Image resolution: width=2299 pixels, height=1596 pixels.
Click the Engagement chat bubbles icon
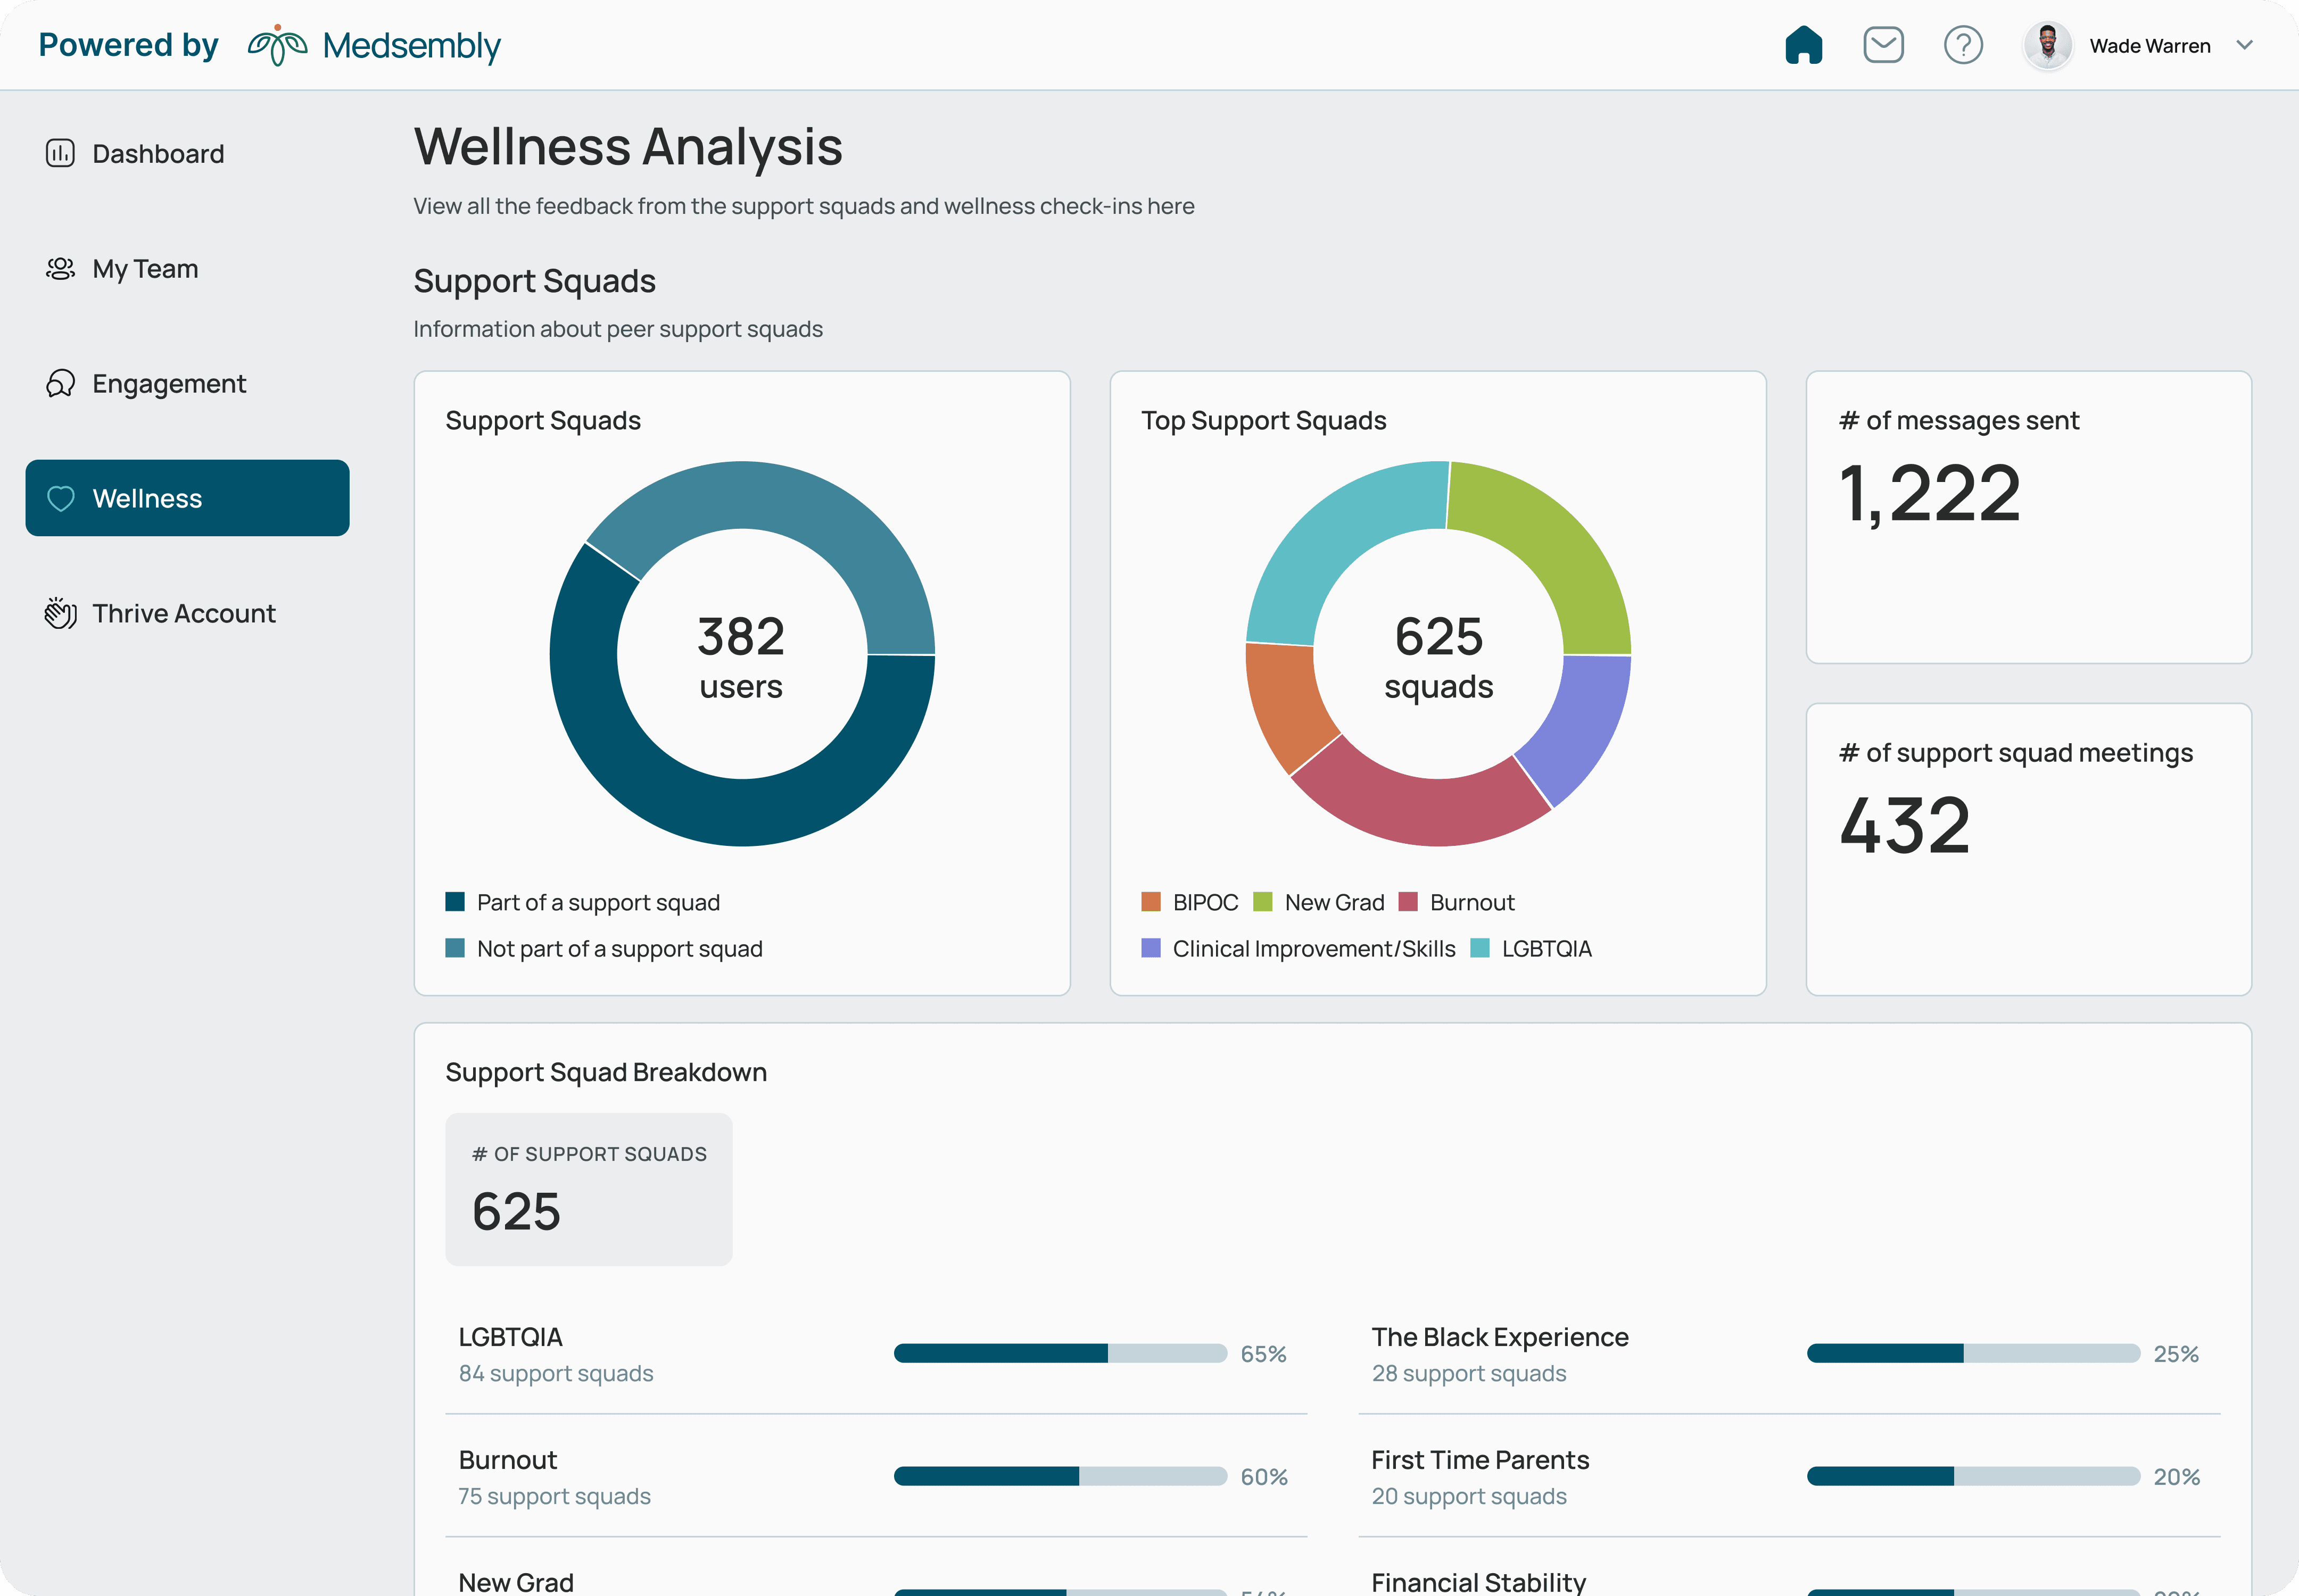(60, 384)
